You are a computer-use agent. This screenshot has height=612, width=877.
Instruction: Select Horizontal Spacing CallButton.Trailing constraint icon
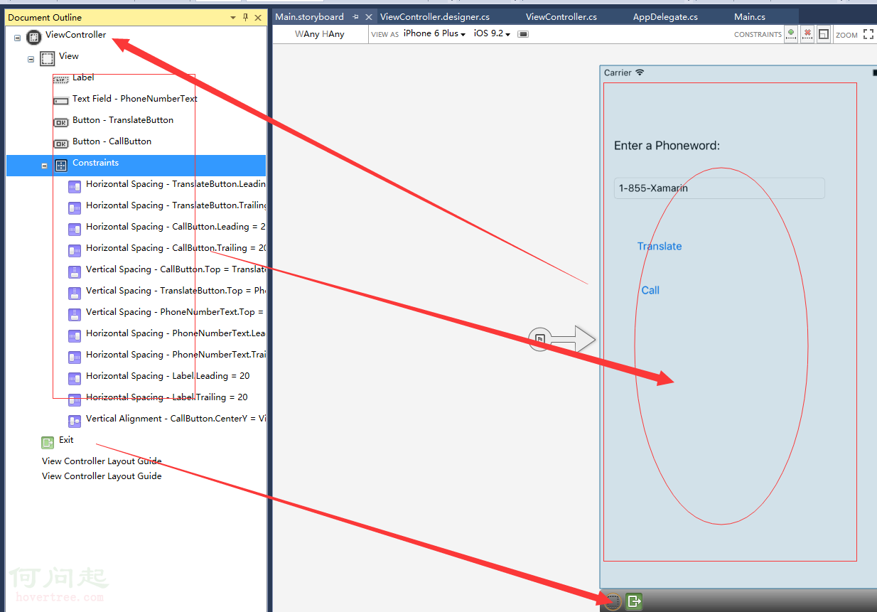point(75,250)
